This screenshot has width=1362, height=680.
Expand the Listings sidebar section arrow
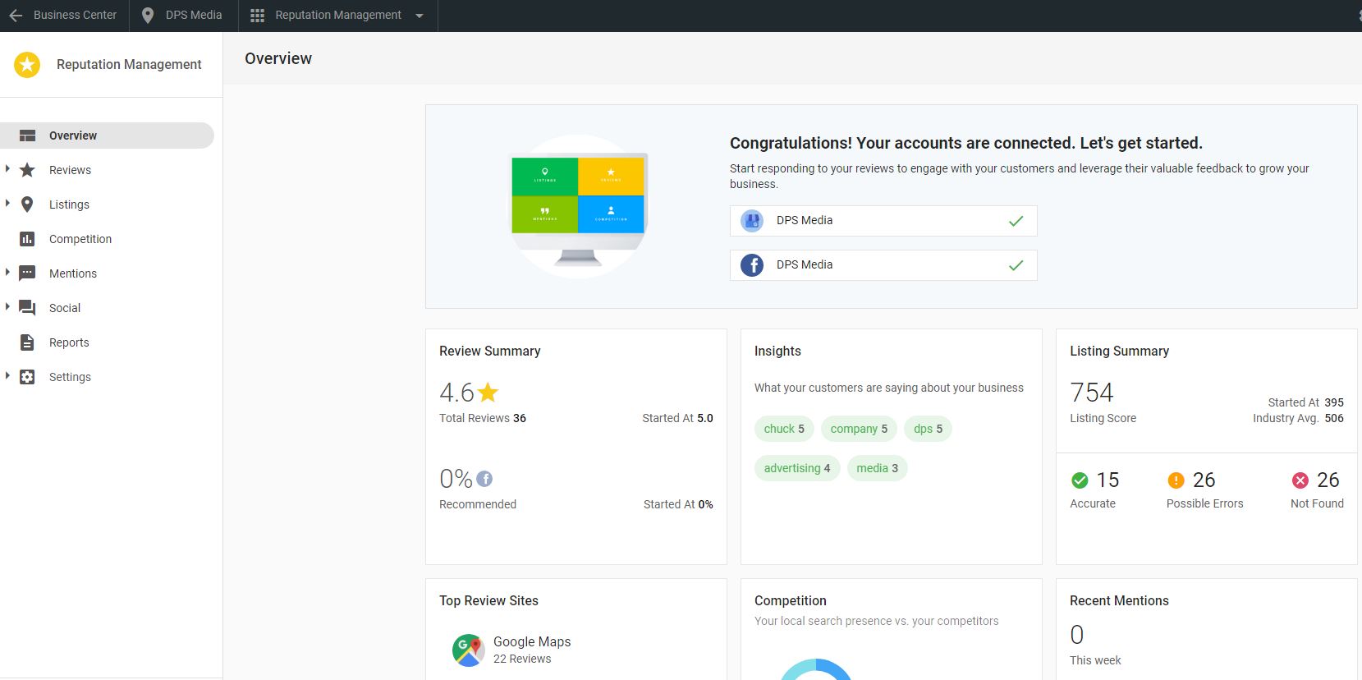(x=7, y=204)
